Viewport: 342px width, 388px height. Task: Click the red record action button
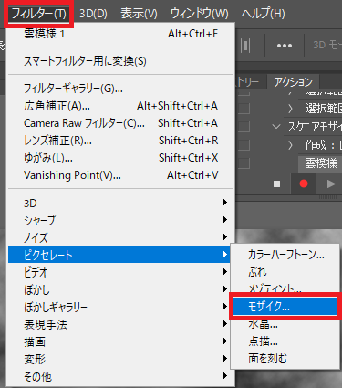click(x=304, y=184)
